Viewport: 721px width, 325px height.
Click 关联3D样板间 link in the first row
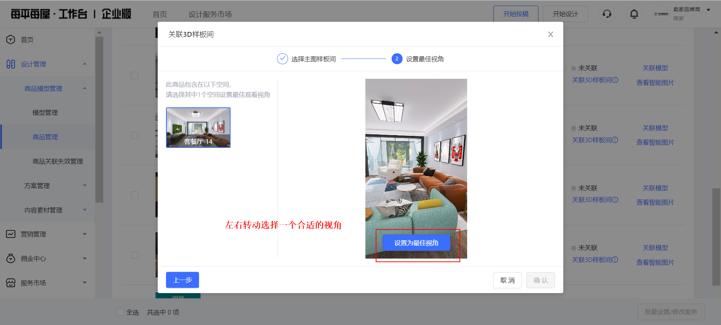(595, 80)
